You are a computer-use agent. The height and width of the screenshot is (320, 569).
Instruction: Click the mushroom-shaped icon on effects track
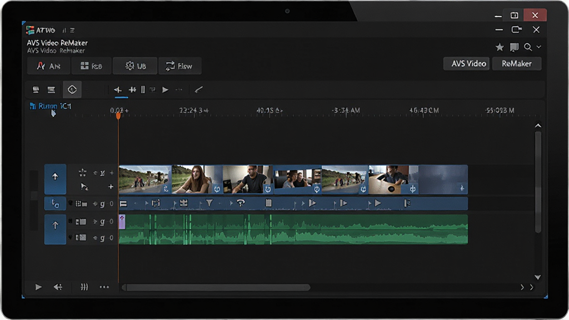click(241, 203)
